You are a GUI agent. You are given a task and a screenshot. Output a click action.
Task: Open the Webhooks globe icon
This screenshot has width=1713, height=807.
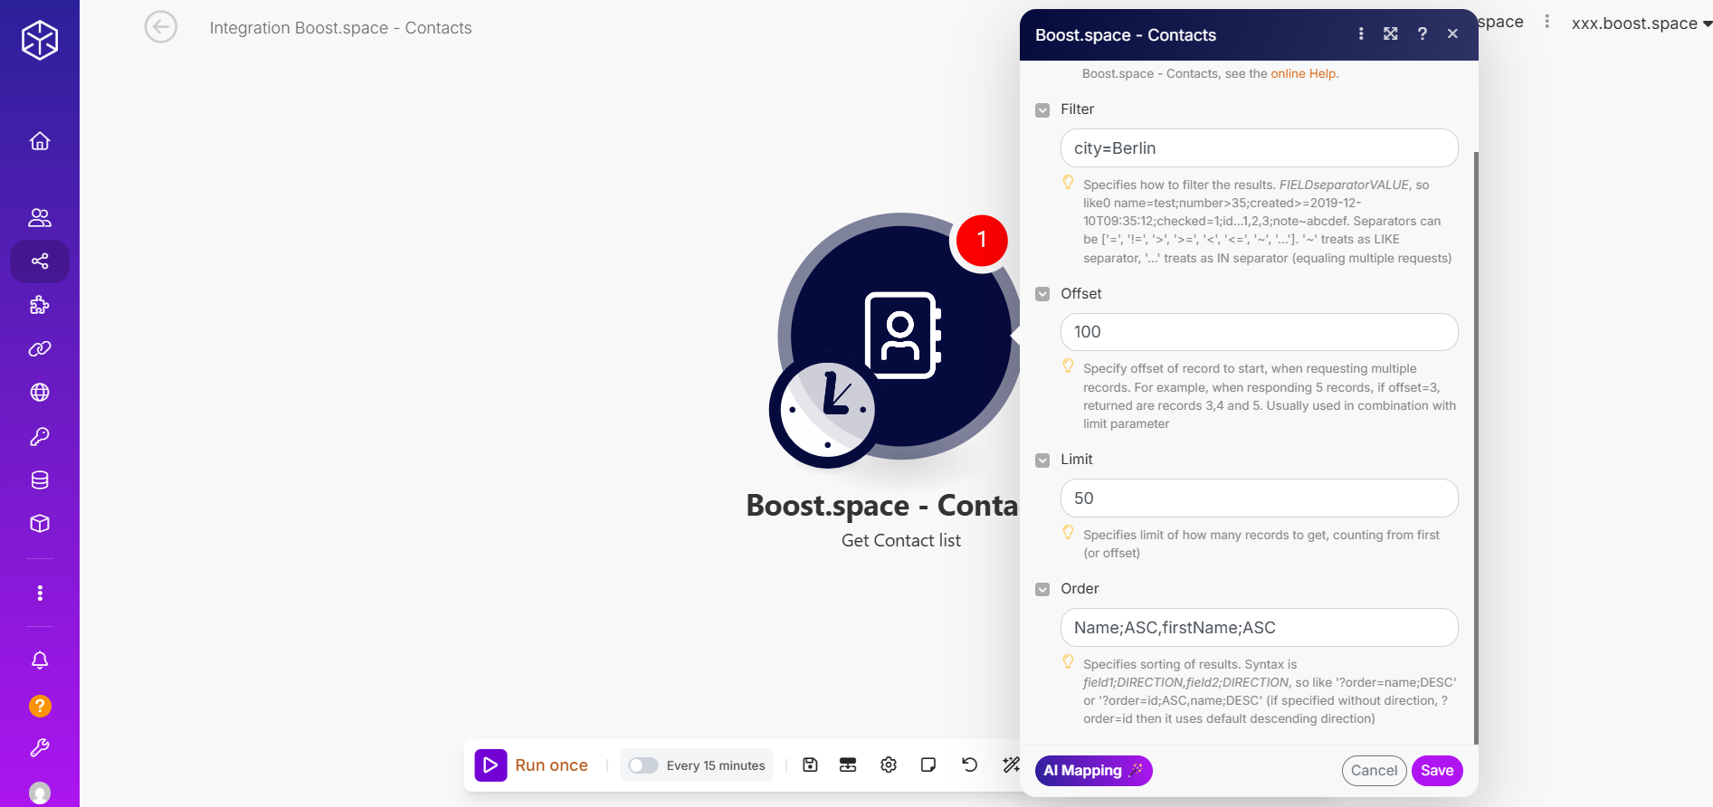point(40,393)
